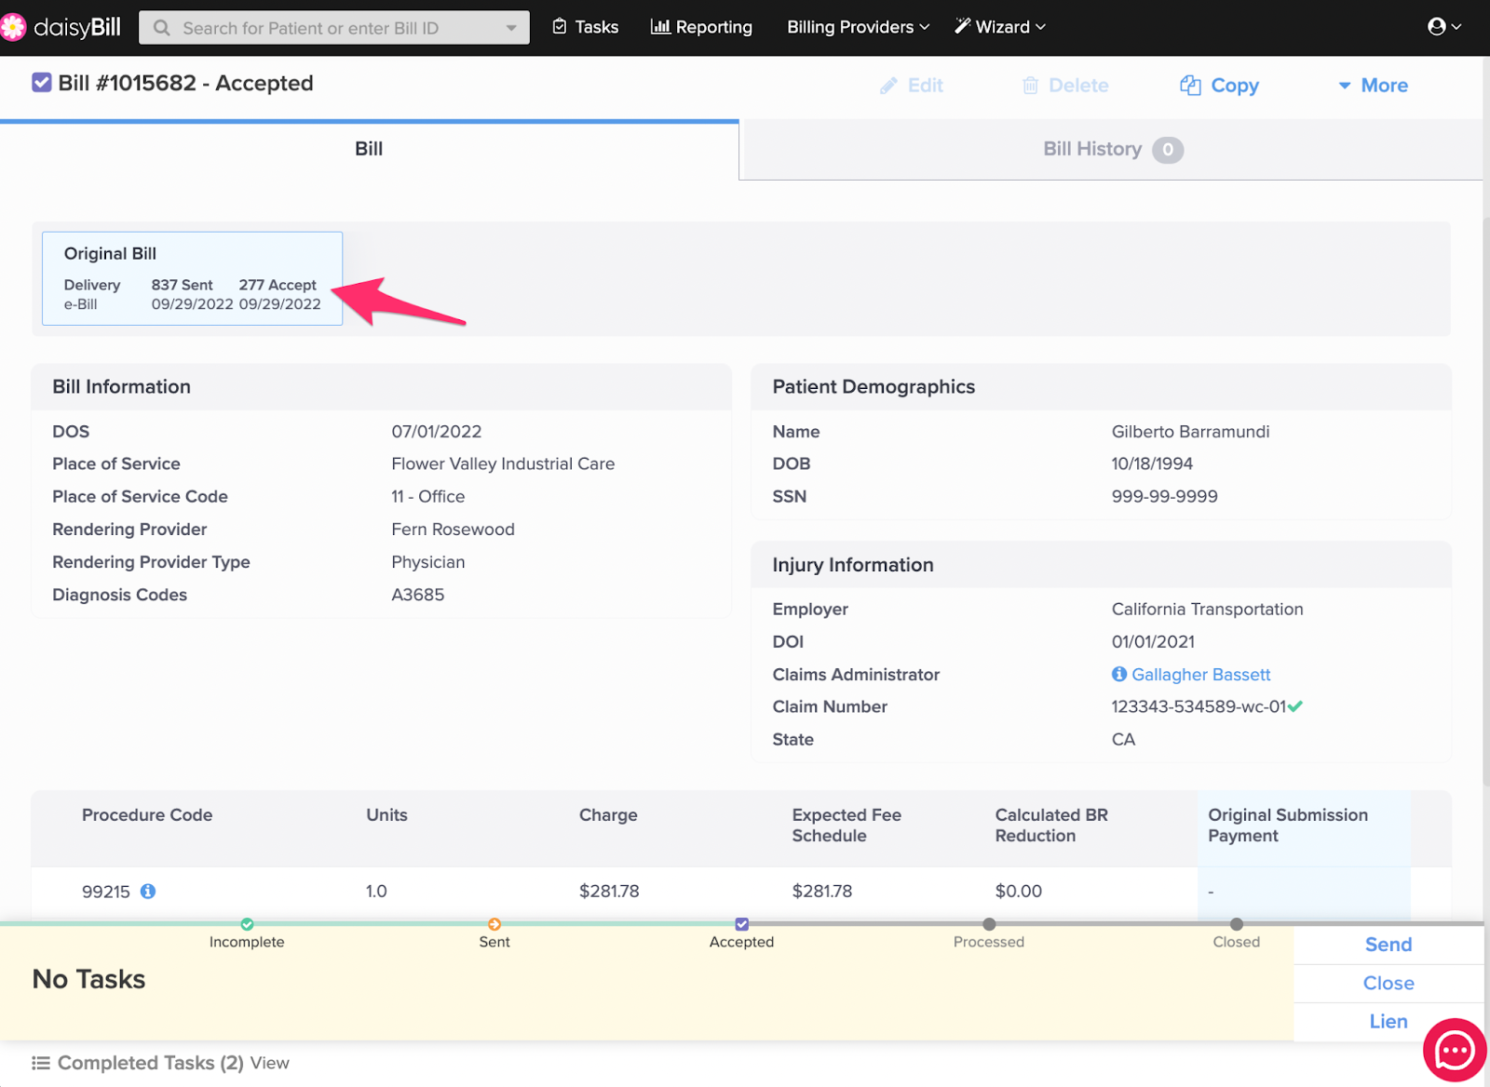
Task: Open the Wizard dropdown menu
Action: click(1000, 27)
